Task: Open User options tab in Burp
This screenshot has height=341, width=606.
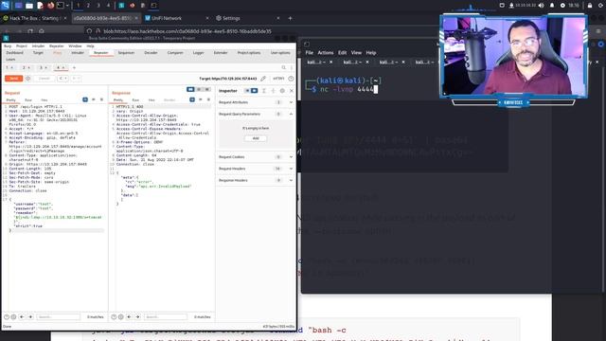Action: point(280,53)
